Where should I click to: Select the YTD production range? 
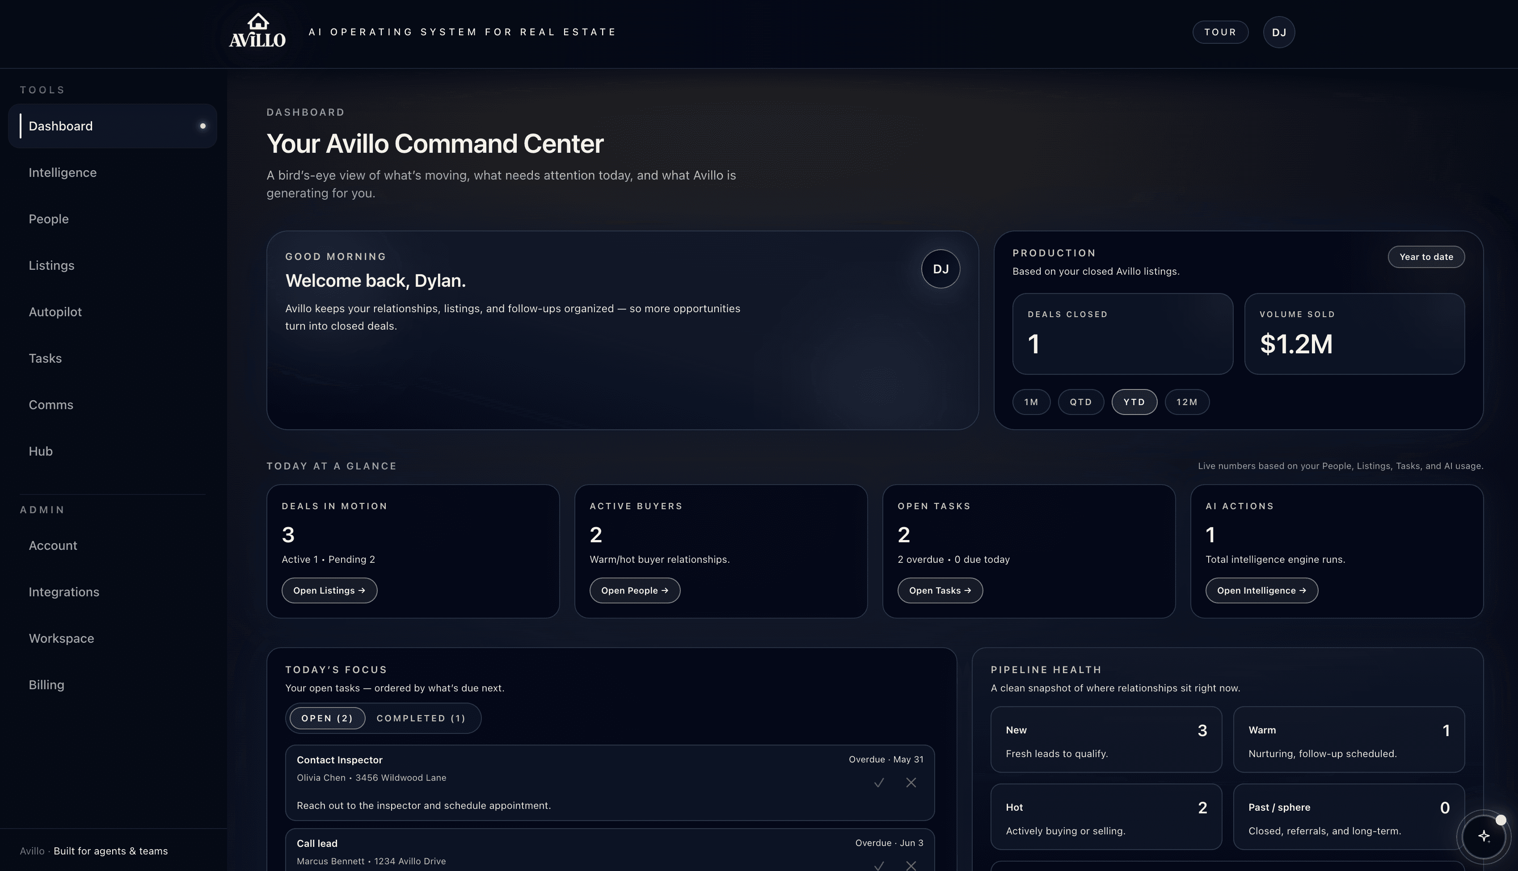[1134, 402]
